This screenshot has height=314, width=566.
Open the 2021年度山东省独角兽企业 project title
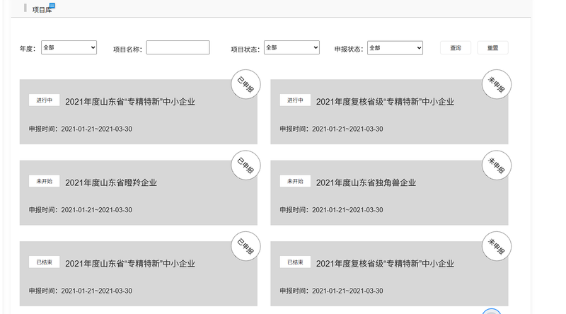pos(366,182)
